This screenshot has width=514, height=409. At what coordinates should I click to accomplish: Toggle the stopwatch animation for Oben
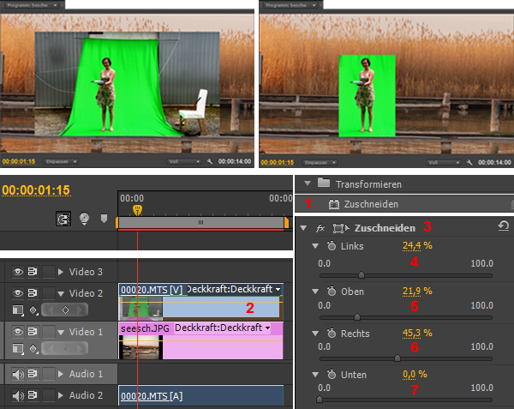332,292
